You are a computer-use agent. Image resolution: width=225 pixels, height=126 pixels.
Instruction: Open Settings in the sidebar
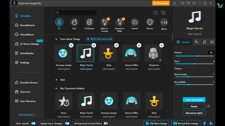22,63
